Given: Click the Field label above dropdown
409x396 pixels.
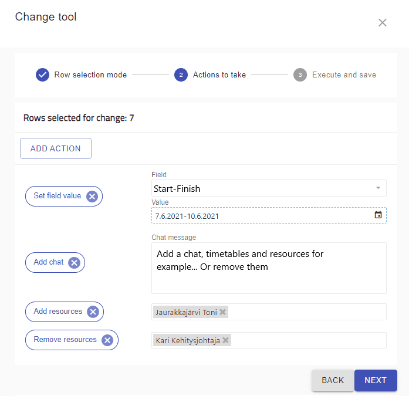Looking at the screenshot, I should (x=159, y=174).
